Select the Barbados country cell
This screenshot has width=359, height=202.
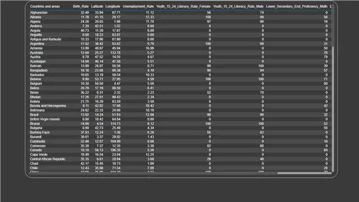click(x=37, y=75)
